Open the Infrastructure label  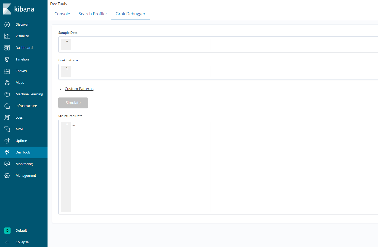tap(26, 106)
